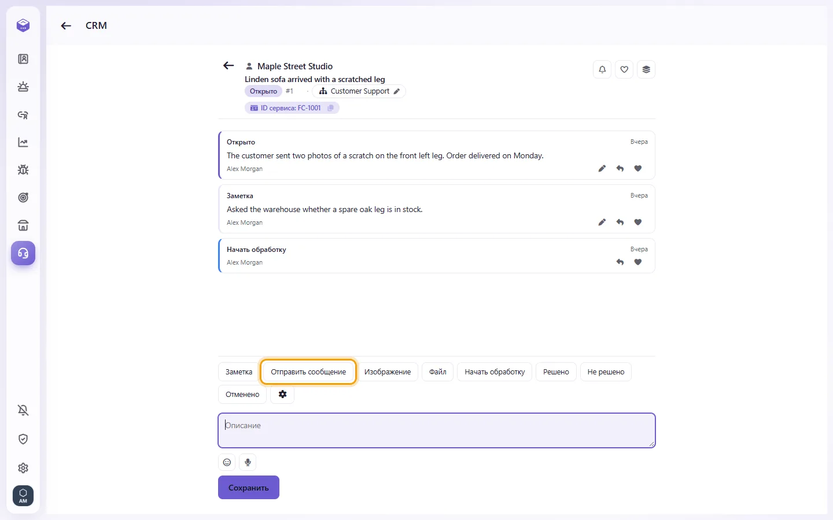Viewport: 833px width, 520px height.
Task: Select the Заметка action tab
Action: (x=239, y=372)
